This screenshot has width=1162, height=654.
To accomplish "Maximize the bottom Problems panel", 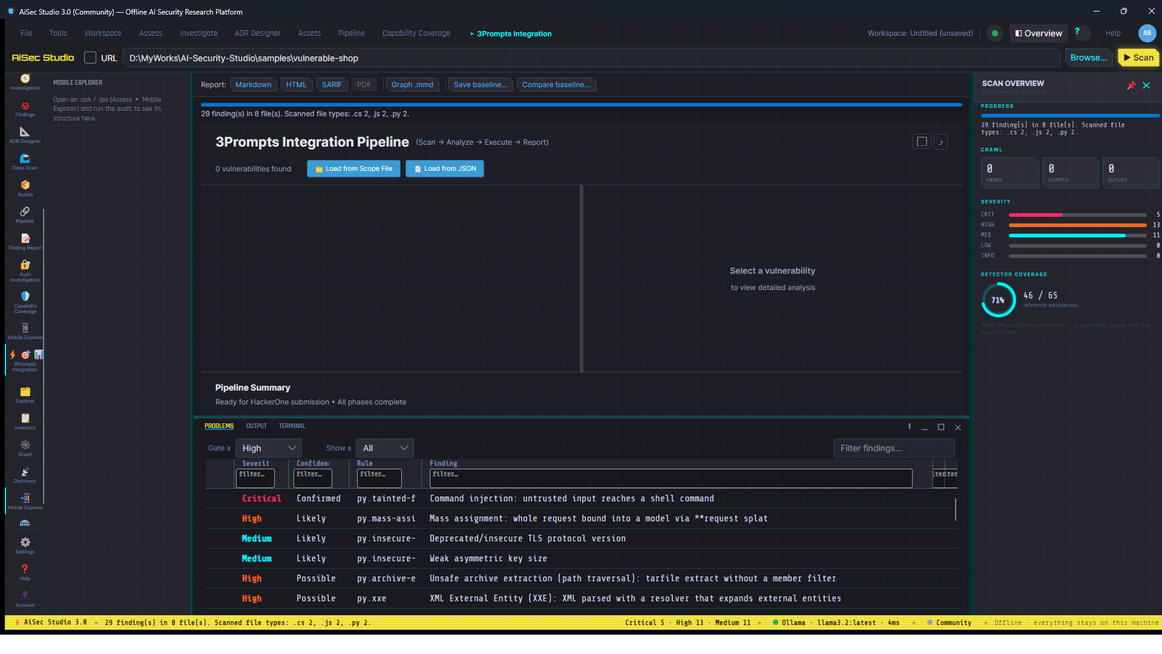I will tap(941, 427).
